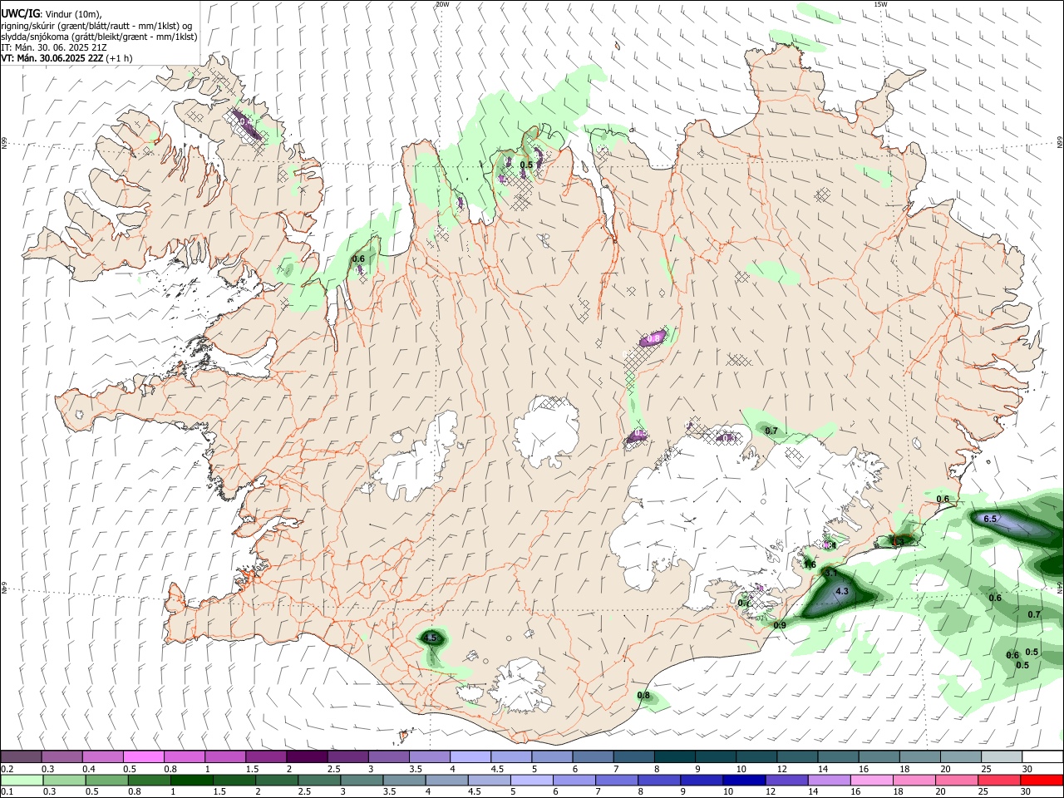1064x798 pixels.
Task: Click the 0.1 label on rain scale
Action: pyautogui.click(x=7, y=792)
